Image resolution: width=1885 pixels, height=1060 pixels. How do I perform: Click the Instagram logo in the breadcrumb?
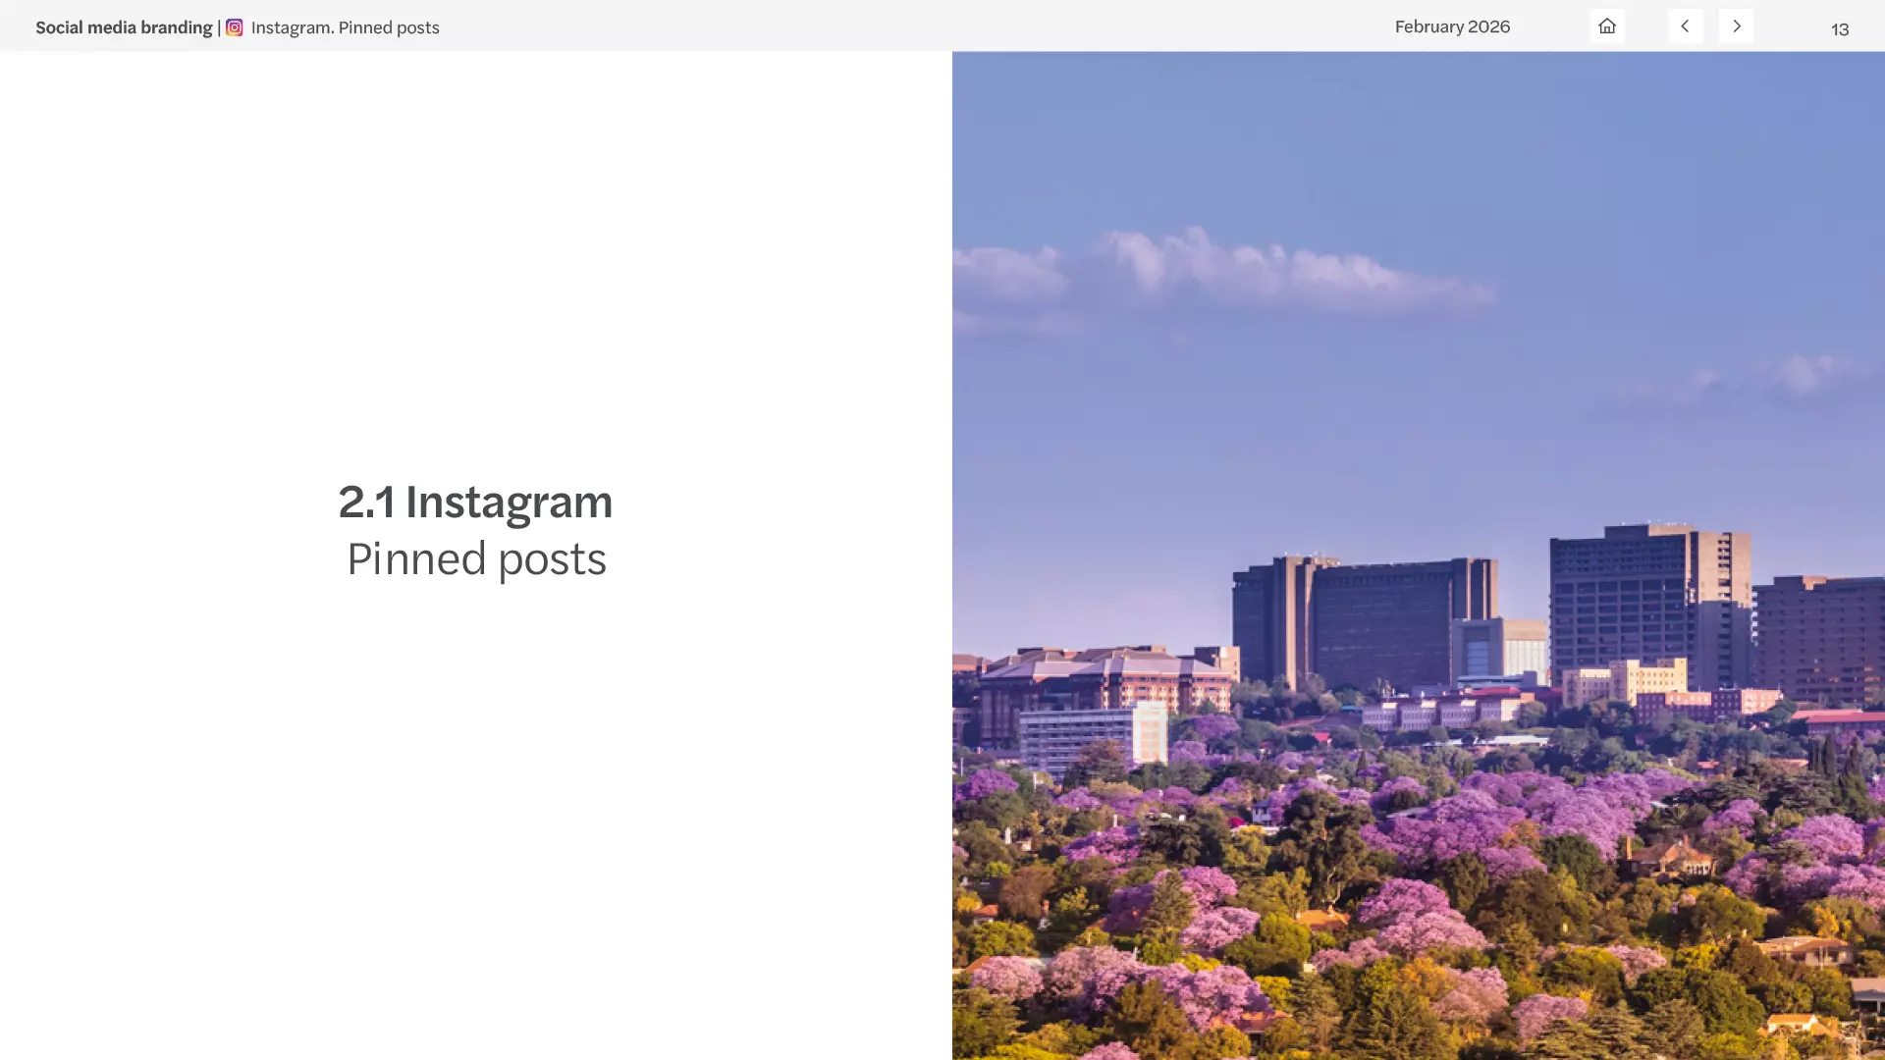pyautogui.click(x=235, y=27)
